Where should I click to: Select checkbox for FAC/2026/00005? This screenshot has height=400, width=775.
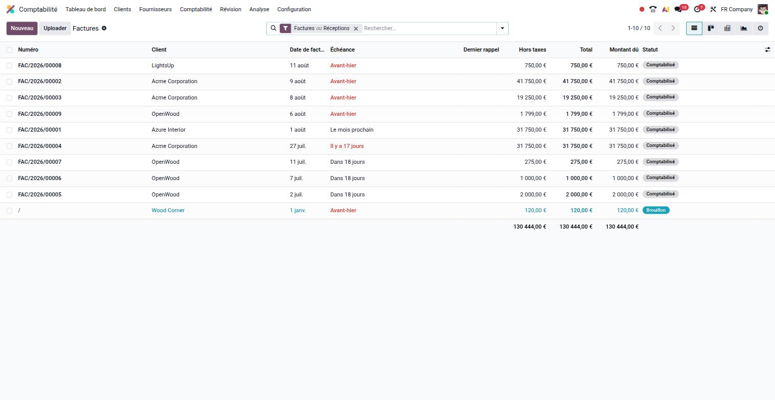(9, 194)
